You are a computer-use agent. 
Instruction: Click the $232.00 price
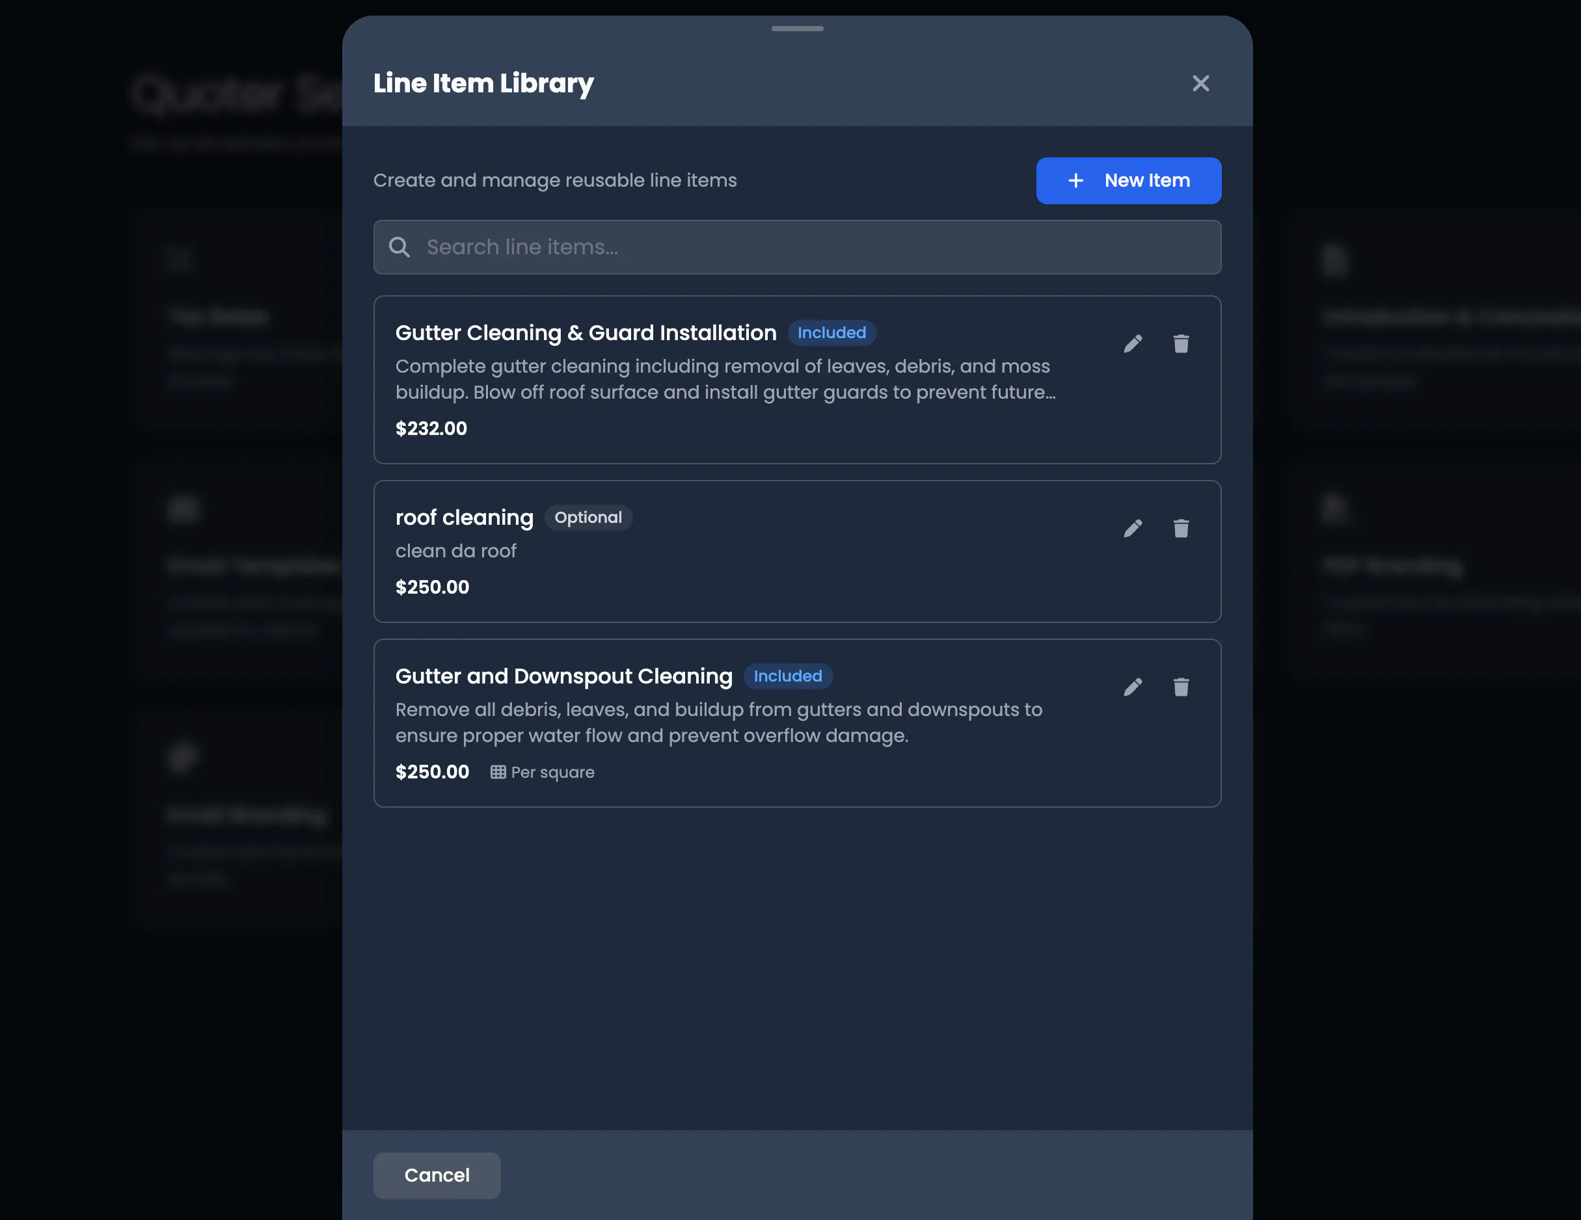tap(431, 429)
